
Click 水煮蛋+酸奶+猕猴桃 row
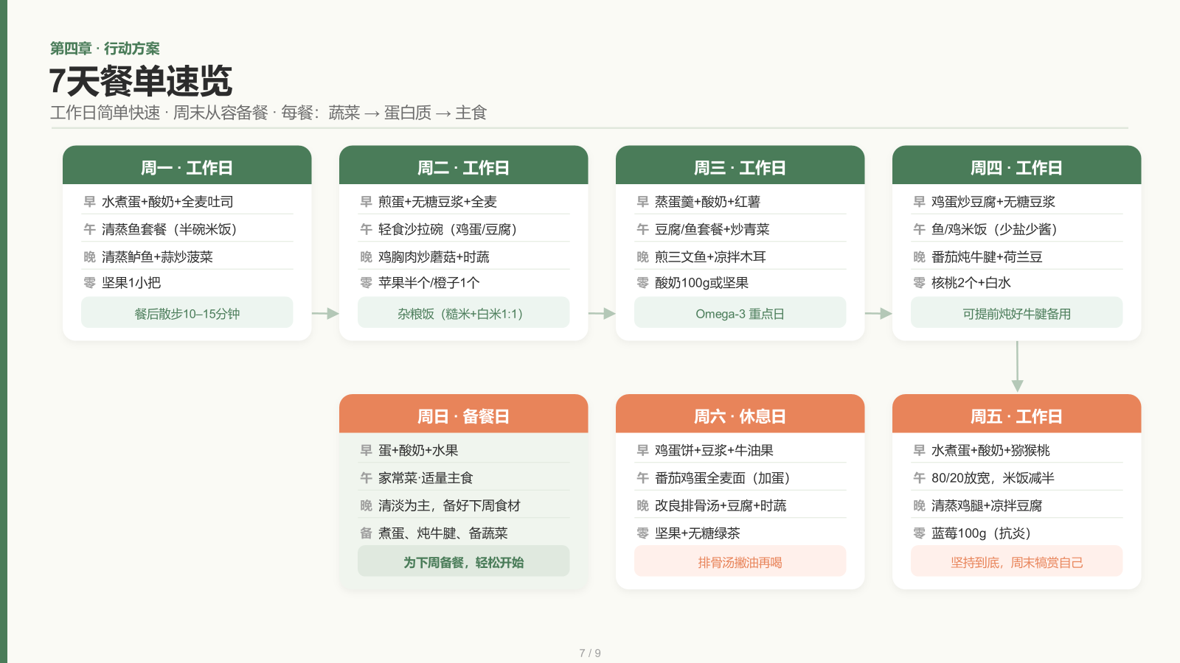[x=1017, y=450]
